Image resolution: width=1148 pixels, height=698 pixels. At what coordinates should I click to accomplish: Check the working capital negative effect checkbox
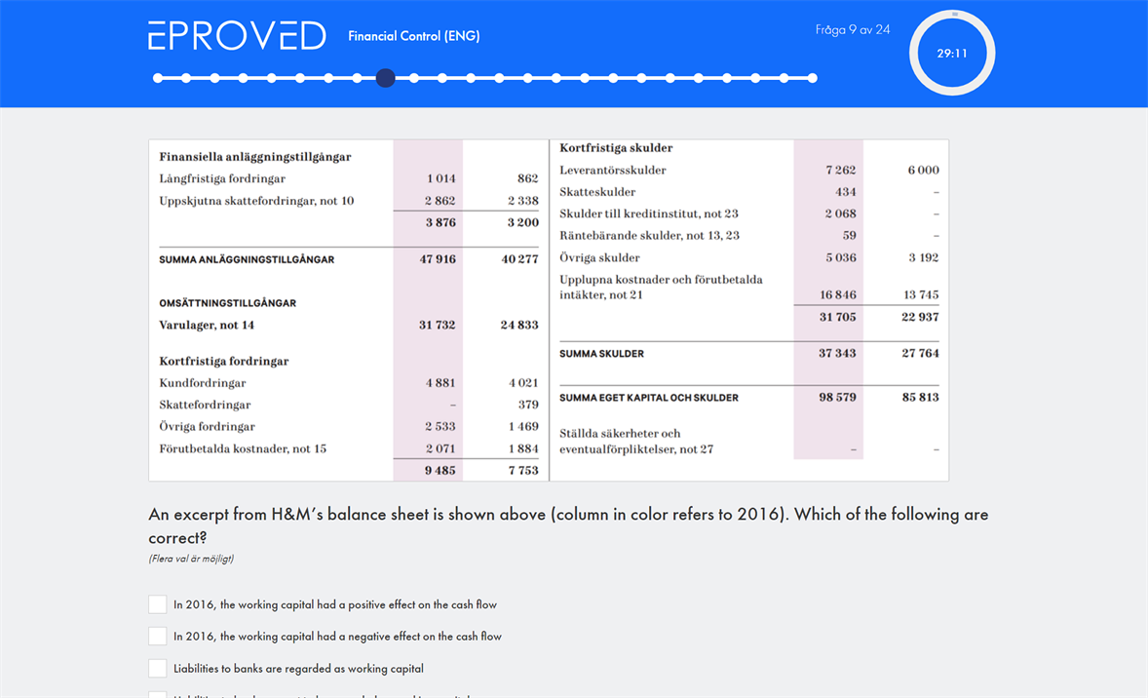pyautogui.click(x=158, y=637)
